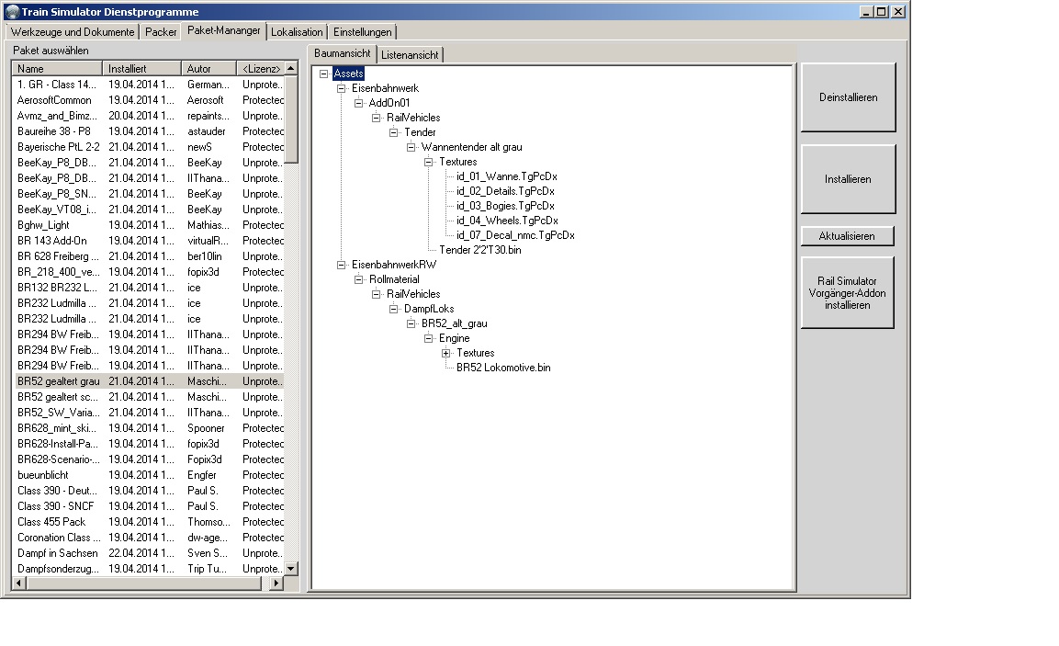The height and width of the screenshot is (646, 1059).
Task: Click Rail Simulator Vorgänger-Addon installieren button
Action: pyautogui.click(x=847, y=292)
